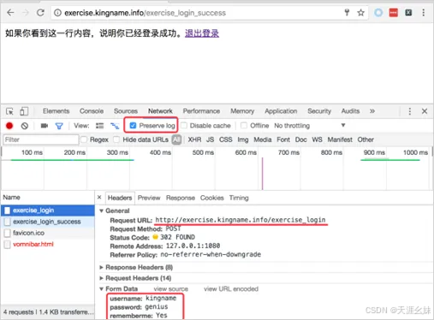Expand the Response Headers (8) section

point(101,267)
